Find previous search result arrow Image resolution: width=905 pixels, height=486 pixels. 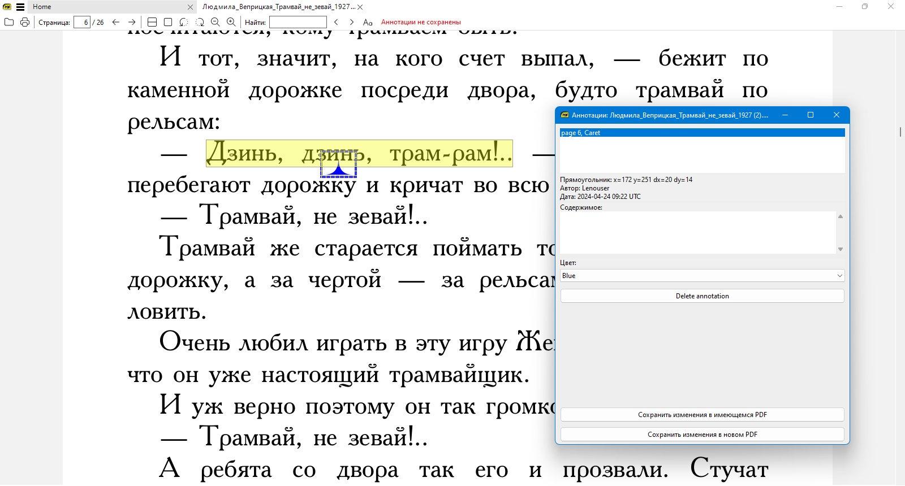336,22
